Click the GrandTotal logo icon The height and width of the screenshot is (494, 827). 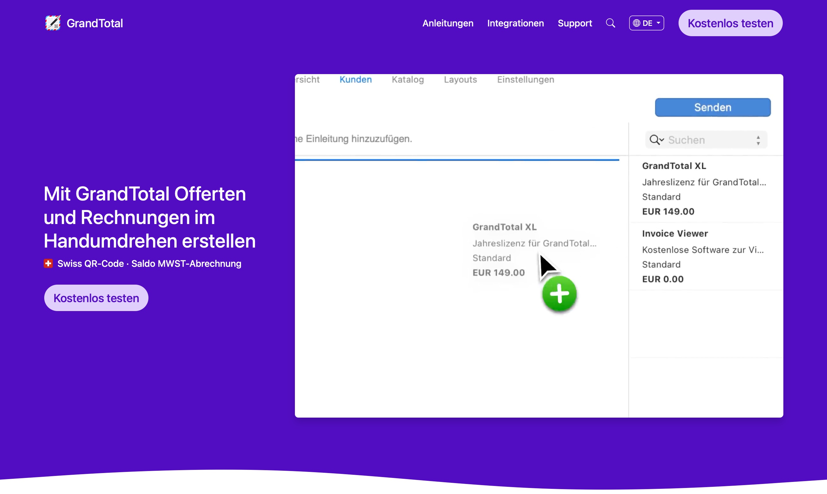pyautogui.click(x=53, y=23)
